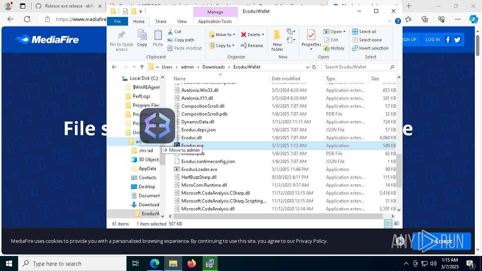Click the Paste icon in the ribbon
This screenshot has width=482, height=271.
pos(158,35)
